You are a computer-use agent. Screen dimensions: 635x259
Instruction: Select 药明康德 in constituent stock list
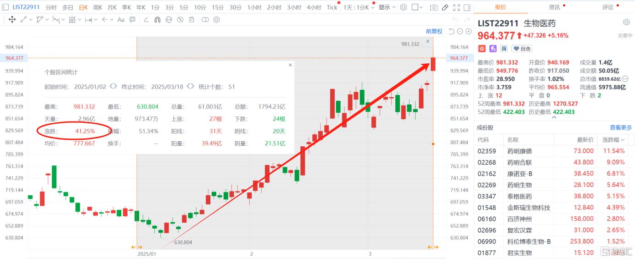coord(519,151)
